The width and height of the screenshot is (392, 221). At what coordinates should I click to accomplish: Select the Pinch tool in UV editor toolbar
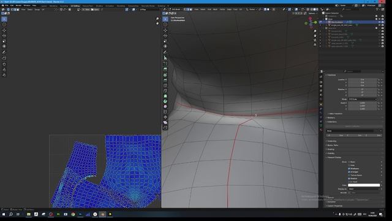(4, 75)
